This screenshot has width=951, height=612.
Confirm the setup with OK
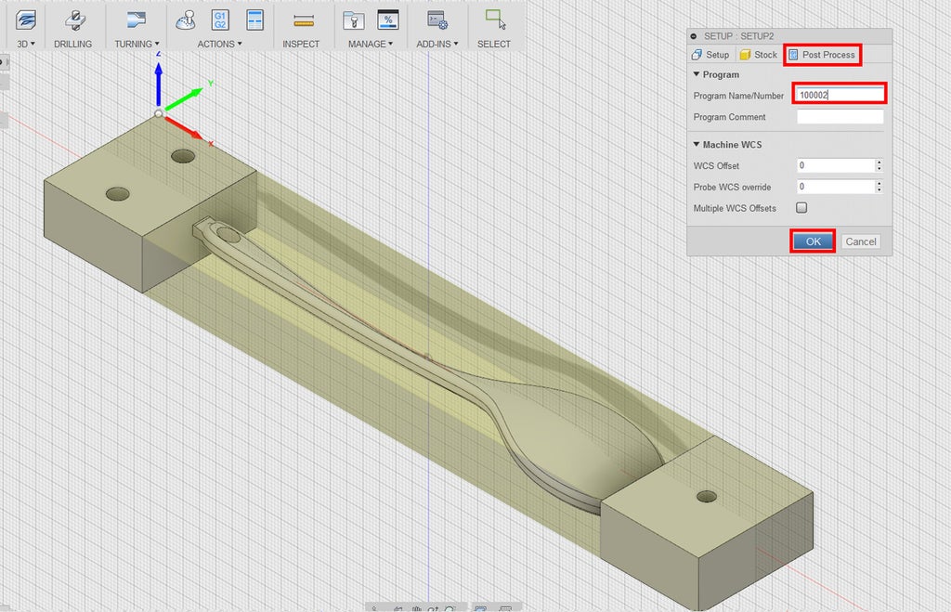(x=813, y=241)
